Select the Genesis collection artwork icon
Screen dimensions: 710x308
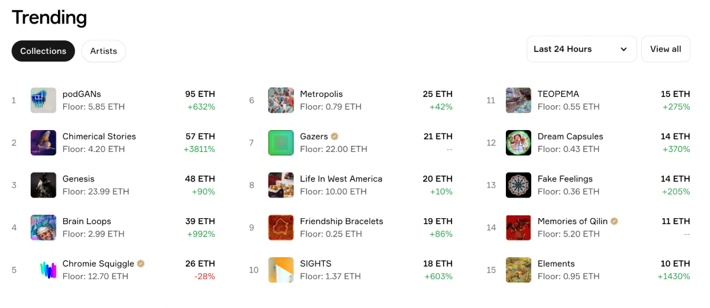coord(43,185)
